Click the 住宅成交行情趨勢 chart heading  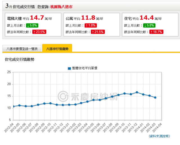click(x=19, y=59)
